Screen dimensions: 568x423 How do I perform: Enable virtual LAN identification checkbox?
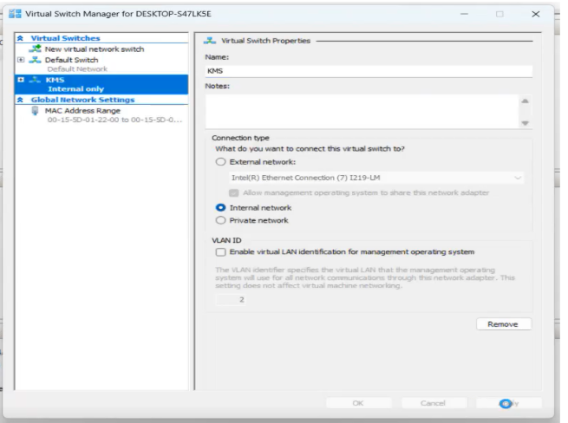[220, 252]
